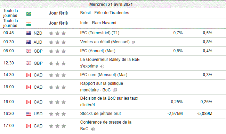The image size is (226, 134).
Task: Click the speaker icon after Conférence de presse BoC
Action: click(93, 129)
